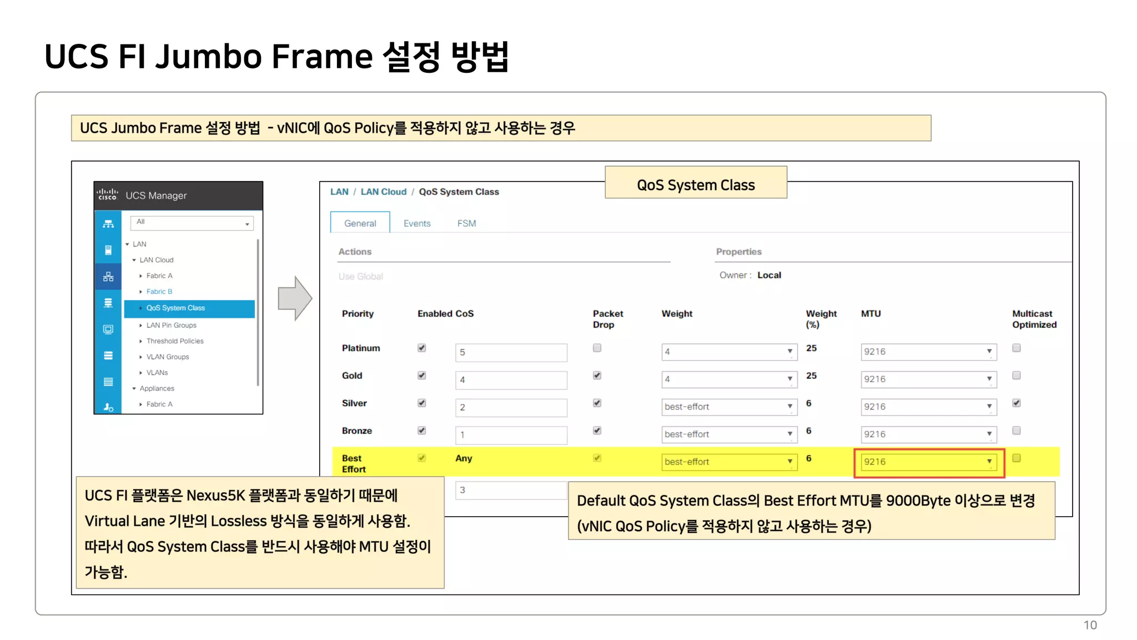Open the Storage icon in UCS Manager sidebar
This screenshot has height=640, width=1137.
point(108,356)
